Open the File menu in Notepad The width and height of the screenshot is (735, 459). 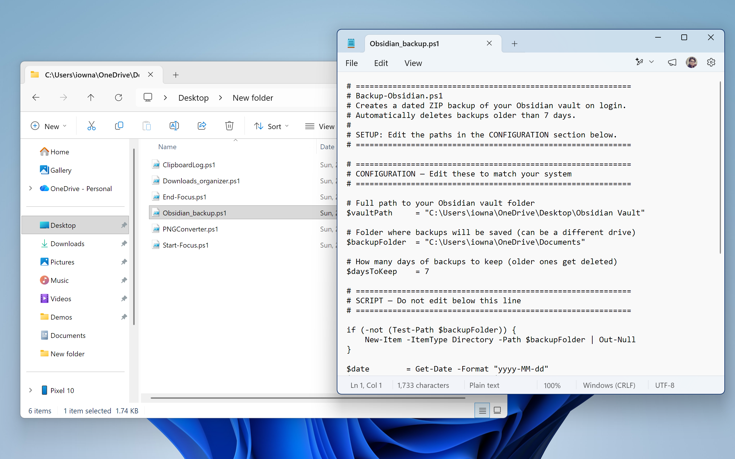(351, 63)
